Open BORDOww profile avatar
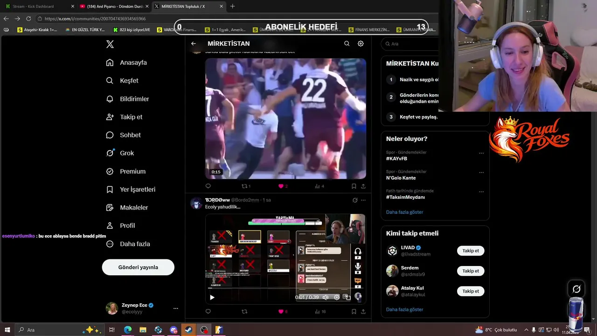Viewport: 597px width, 336px height. tap(196, 203)
